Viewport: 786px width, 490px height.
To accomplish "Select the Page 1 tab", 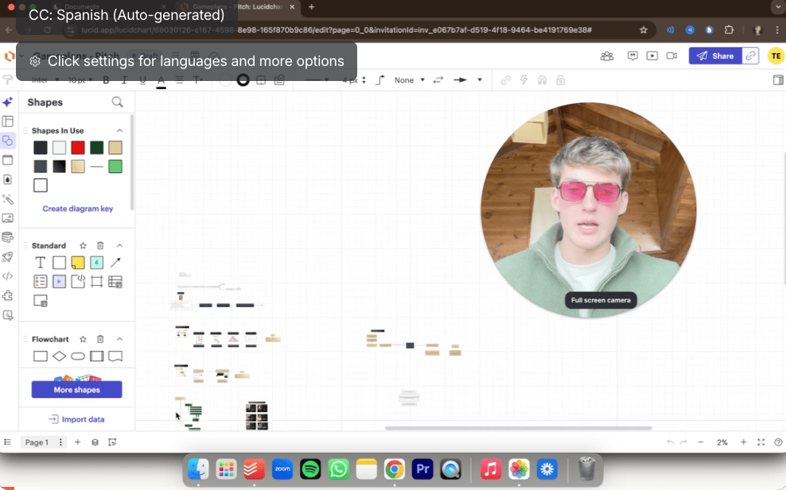I will (x=37, y=442).
